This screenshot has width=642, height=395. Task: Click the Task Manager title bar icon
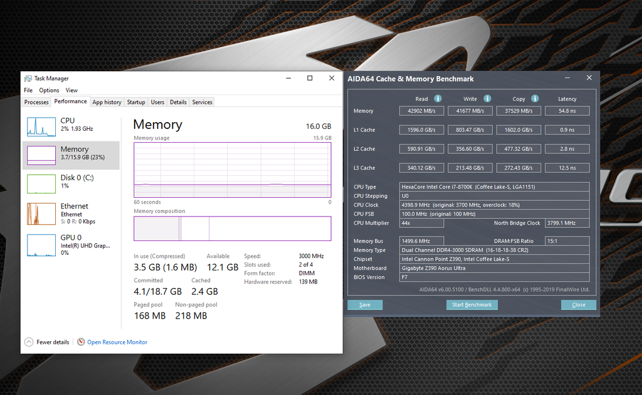(28, 78)
